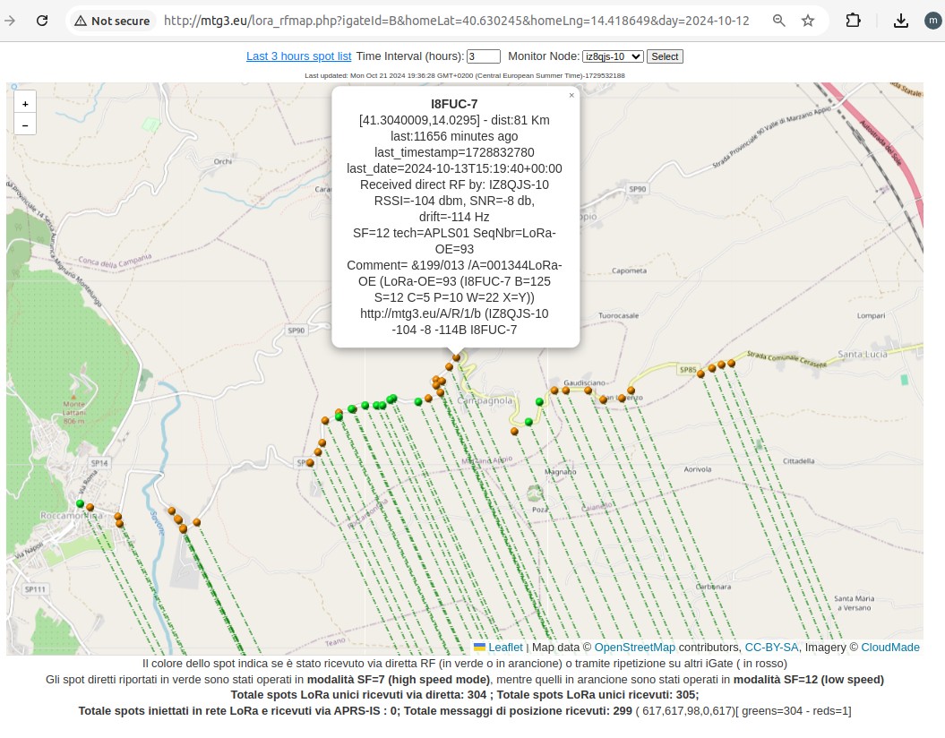The image size is (945, 738).
Task: Click the orange marker left of Santa Lucia road
Action: (731, 364)
